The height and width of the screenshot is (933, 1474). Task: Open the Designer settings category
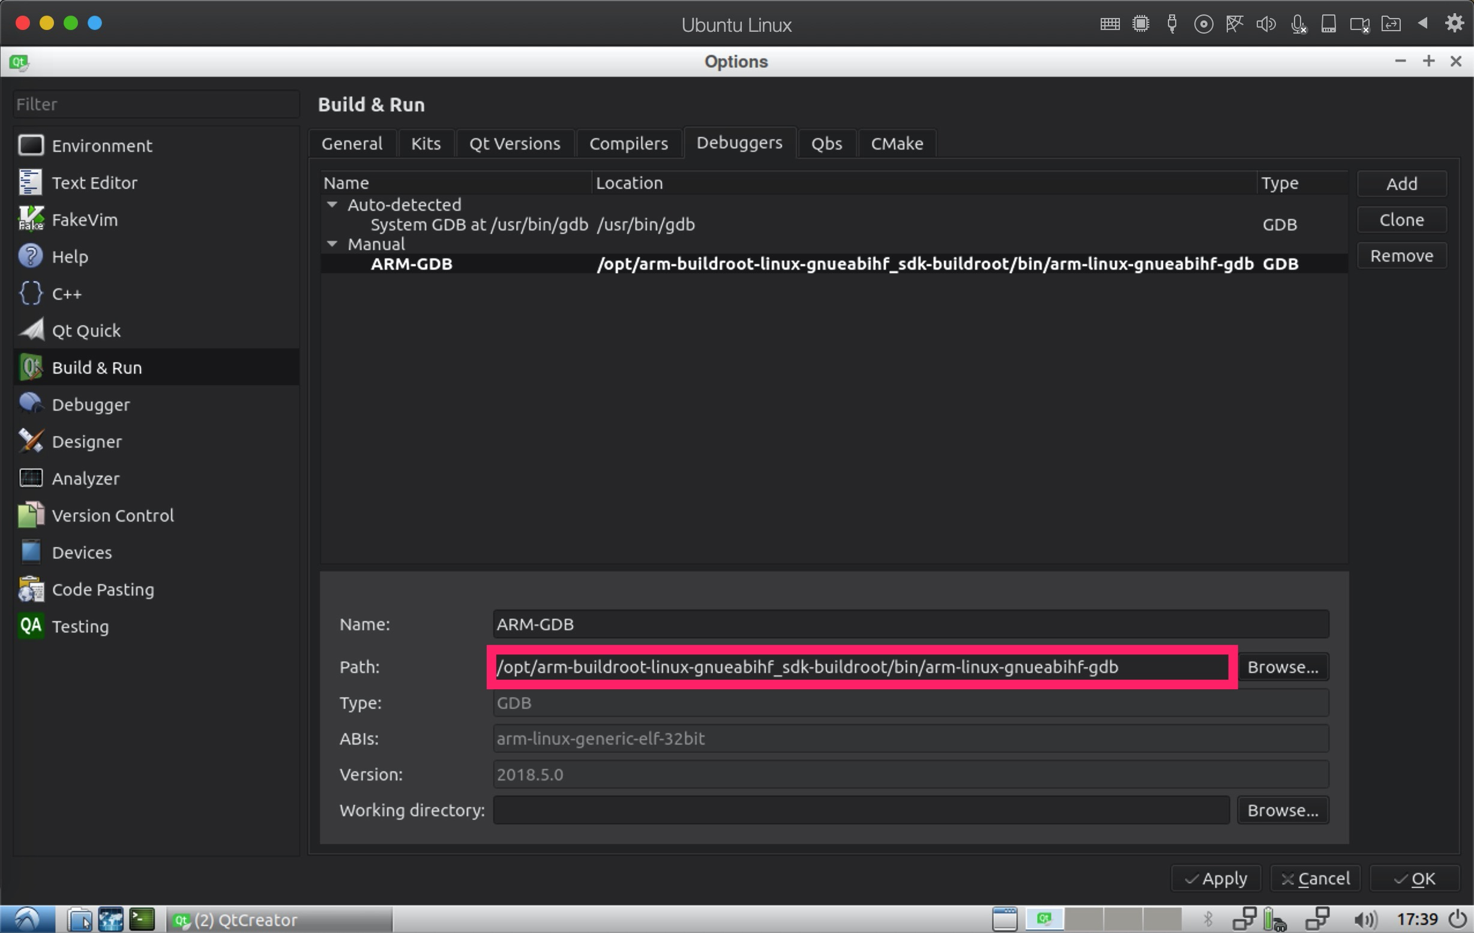[156, 441]
